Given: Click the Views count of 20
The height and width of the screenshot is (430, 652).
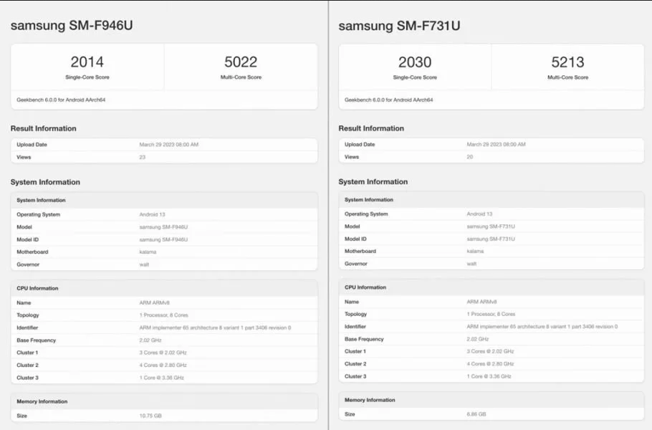Looking at the screenshot, I should (470, 157).
